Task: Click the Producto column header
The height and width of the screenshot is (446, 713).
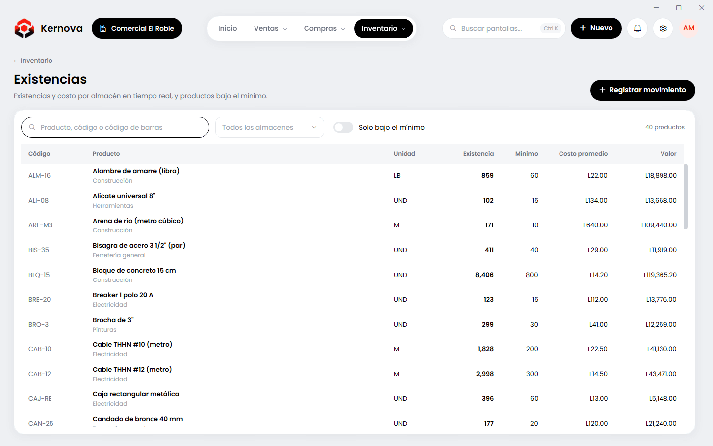Action: [x=106, y=154]
